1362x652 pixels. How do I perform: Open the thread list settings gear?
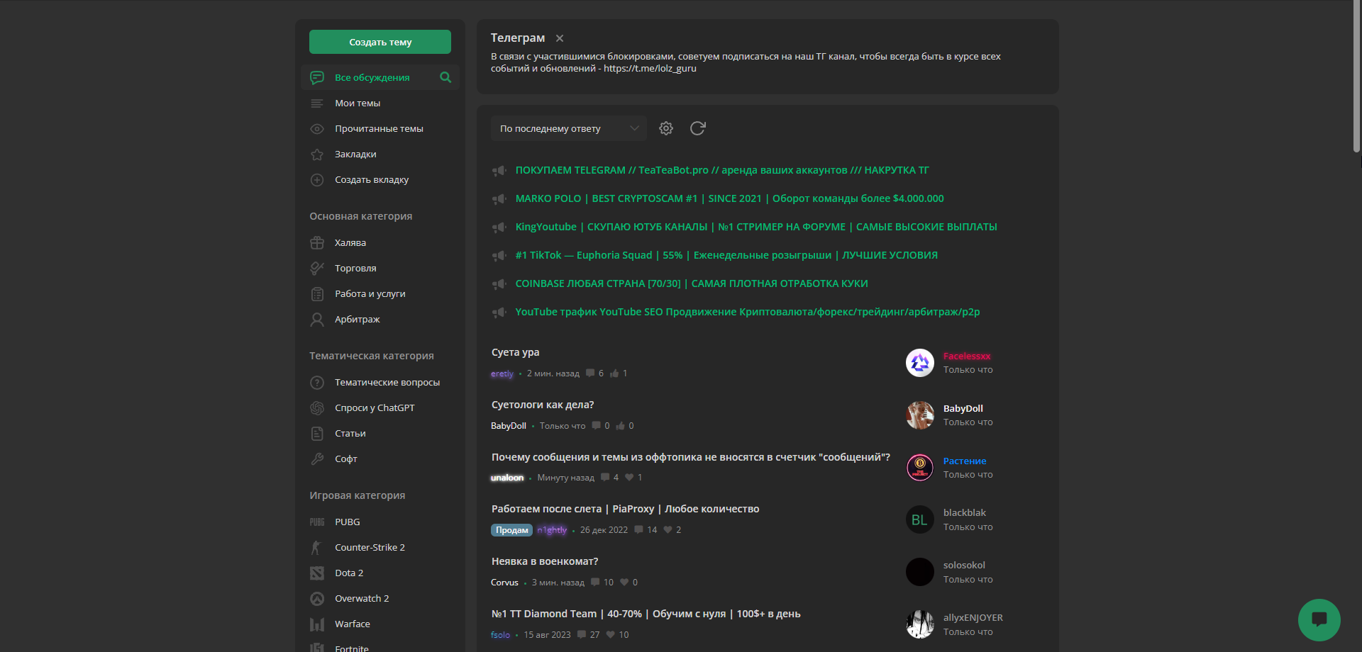(666, 128)
